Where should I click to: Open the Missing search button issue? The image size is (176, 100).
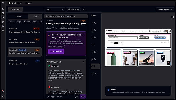coord(25,62)
